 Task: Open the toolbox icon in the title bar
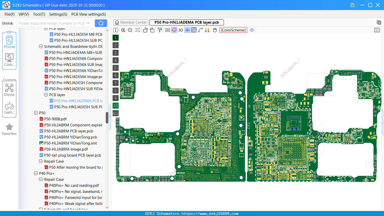pos(352,5)
